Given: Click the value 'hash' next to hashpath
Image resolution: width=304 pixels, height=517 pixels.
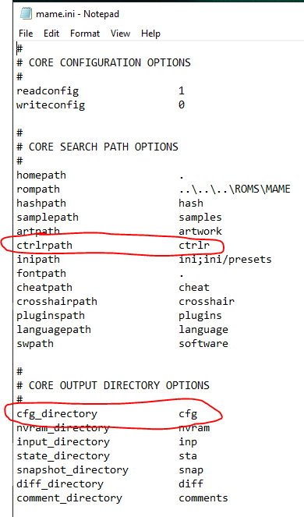Looking at the screenshot, I should point(191,203).
